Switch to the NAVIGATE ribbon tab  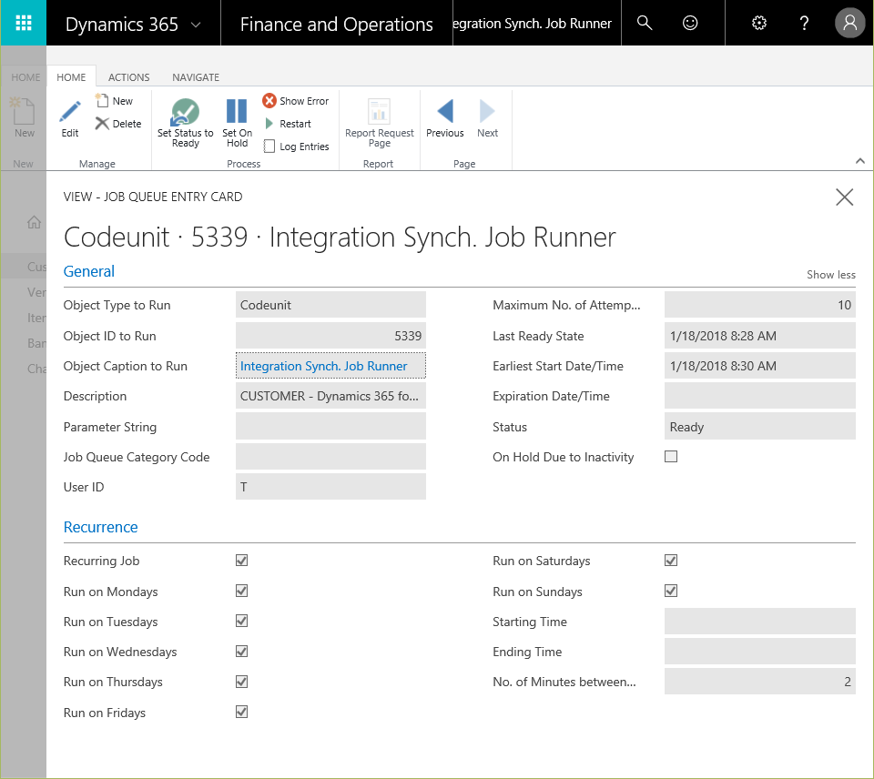(x=196, y=77)
